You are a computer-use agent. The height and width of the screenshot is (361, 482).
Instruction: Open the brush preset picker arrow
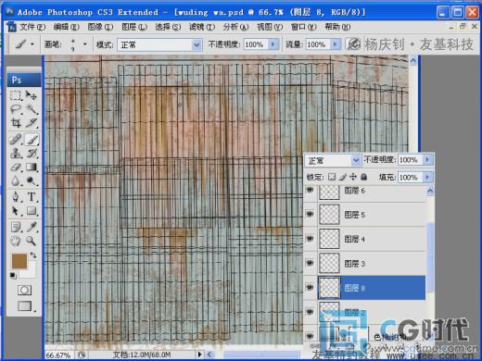[84, 44]
